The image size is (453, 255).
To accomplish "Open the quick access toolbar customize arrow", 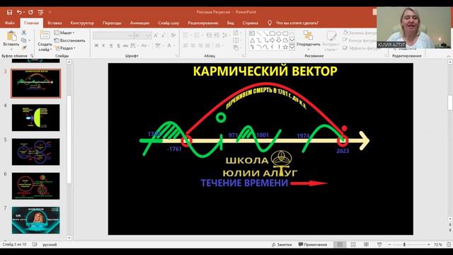I will point(50,12).
